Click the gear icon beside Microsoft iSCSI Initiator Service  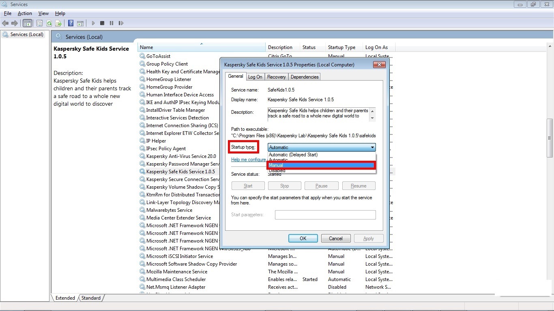[x=142, y=256]
